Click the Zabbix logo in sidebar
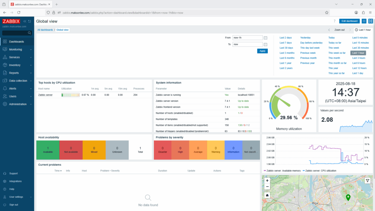The height and width of the screenshot is (211, 375). point(11,21)
